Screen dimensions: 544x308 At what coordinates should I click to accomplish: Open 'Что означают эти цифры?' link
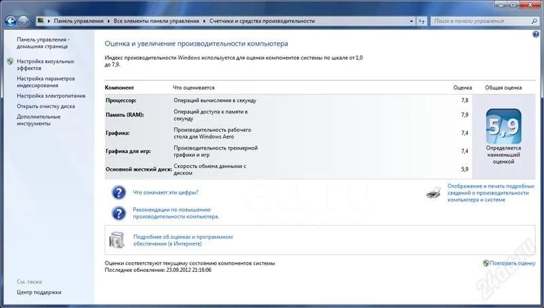click(x=165, y=192)
